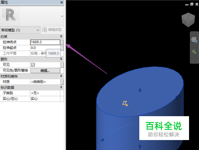
Task: Click the bottom down-arrow shape handle
Action: point(140,147)
